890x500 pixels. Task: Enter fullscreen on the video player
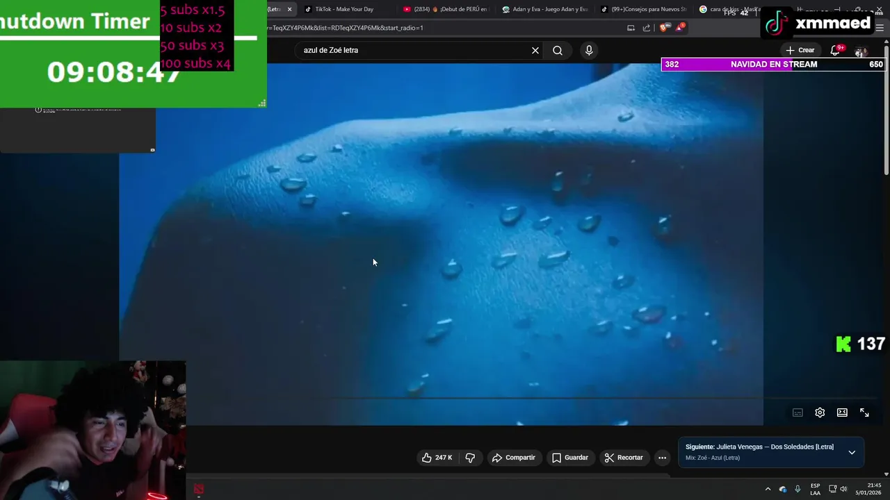pos(864,412)
